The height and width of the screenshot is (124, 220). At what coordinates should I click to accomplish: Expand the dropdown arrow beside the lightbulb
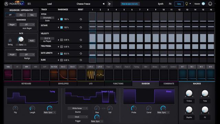pos(190,4)
